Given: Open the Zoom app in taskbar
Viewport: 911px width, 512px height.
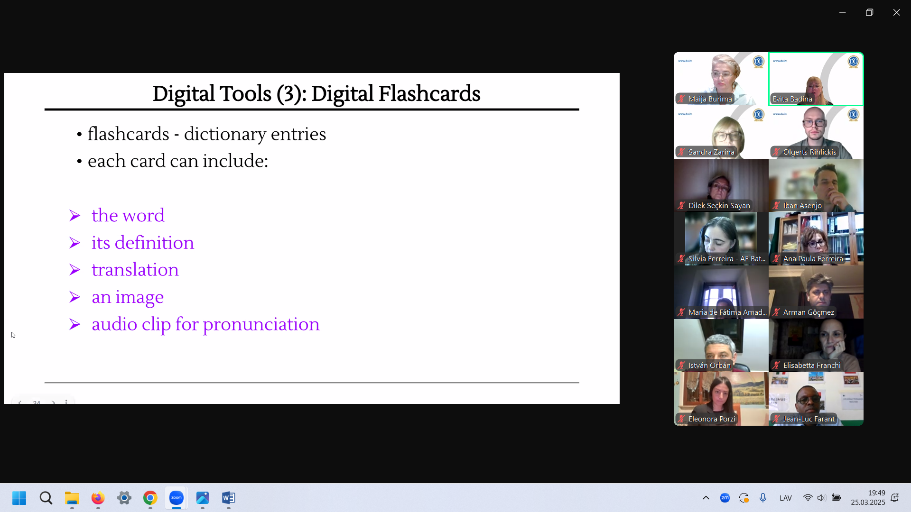Looking at the screenshot, I should click(x=176, y=498).
